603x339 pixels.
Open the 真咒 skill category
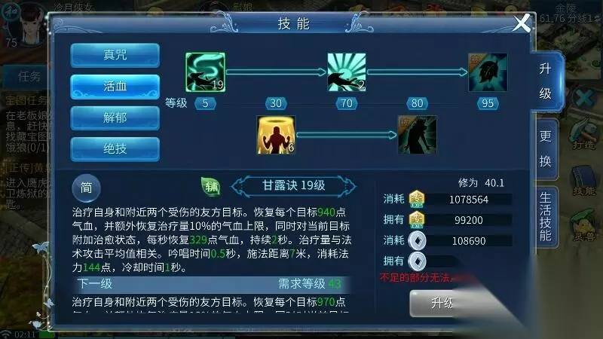(x=115, y=55)
